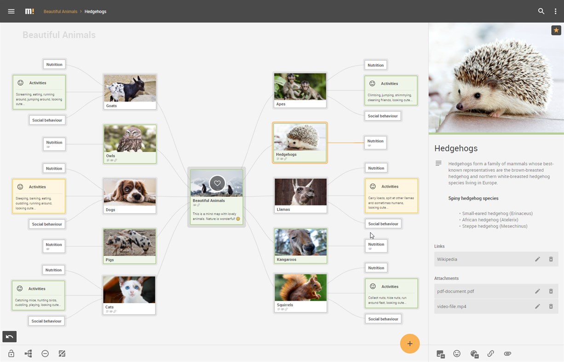Add a new node with plus button
Viewport: 564px width, 362px height.
[410, 344]
